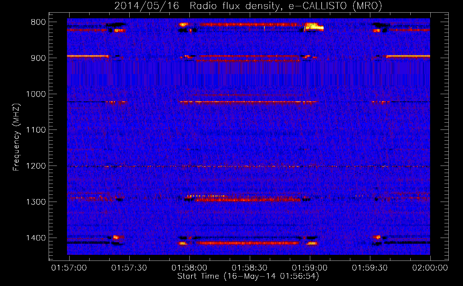Select the 1000 frequency tick label
Screen dimensions: 463x286
coord(36,94)
